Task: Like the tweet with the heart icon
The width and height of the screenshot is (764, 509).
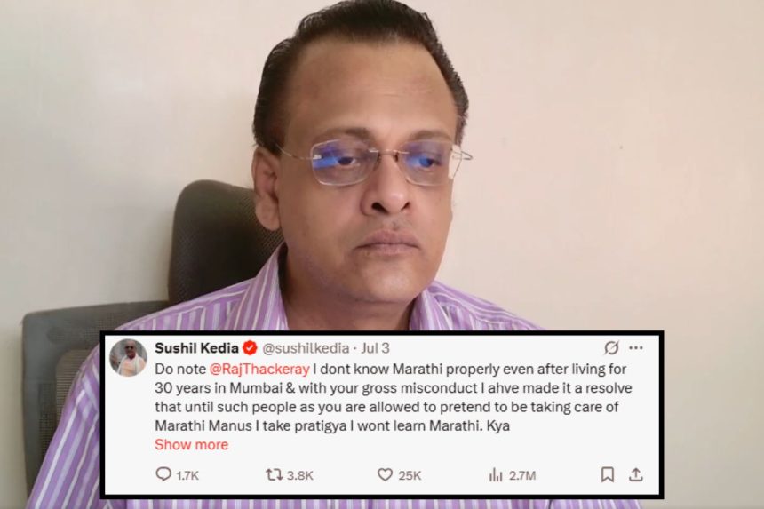Action: click(385, 474)
